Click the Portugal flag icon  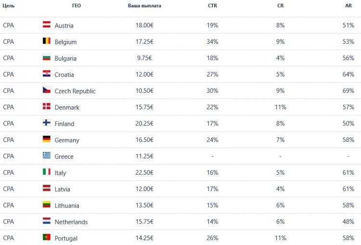47,237
